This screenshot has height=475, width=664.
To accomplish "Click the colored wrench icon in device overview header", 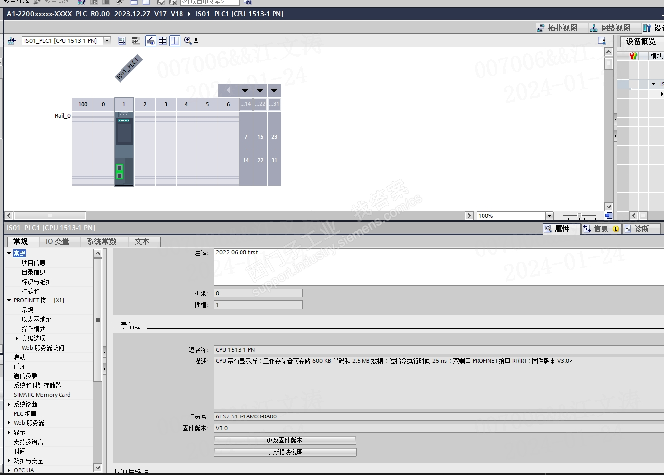I will click(x=633, y=56).
